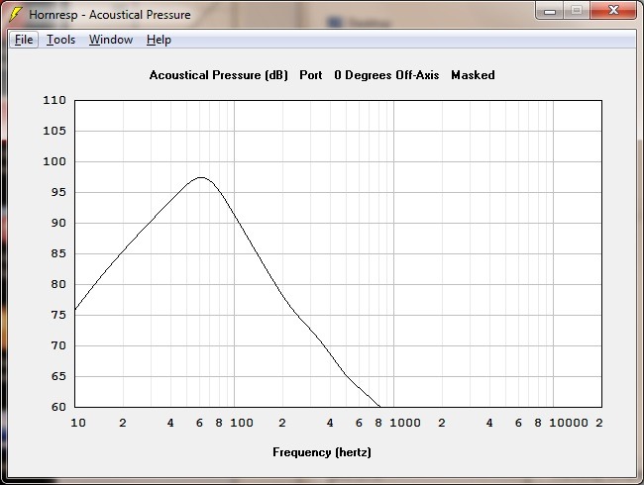Click the 70 dB axis value
This screenshot has height=485, width=644.
[x=58, y=345]
